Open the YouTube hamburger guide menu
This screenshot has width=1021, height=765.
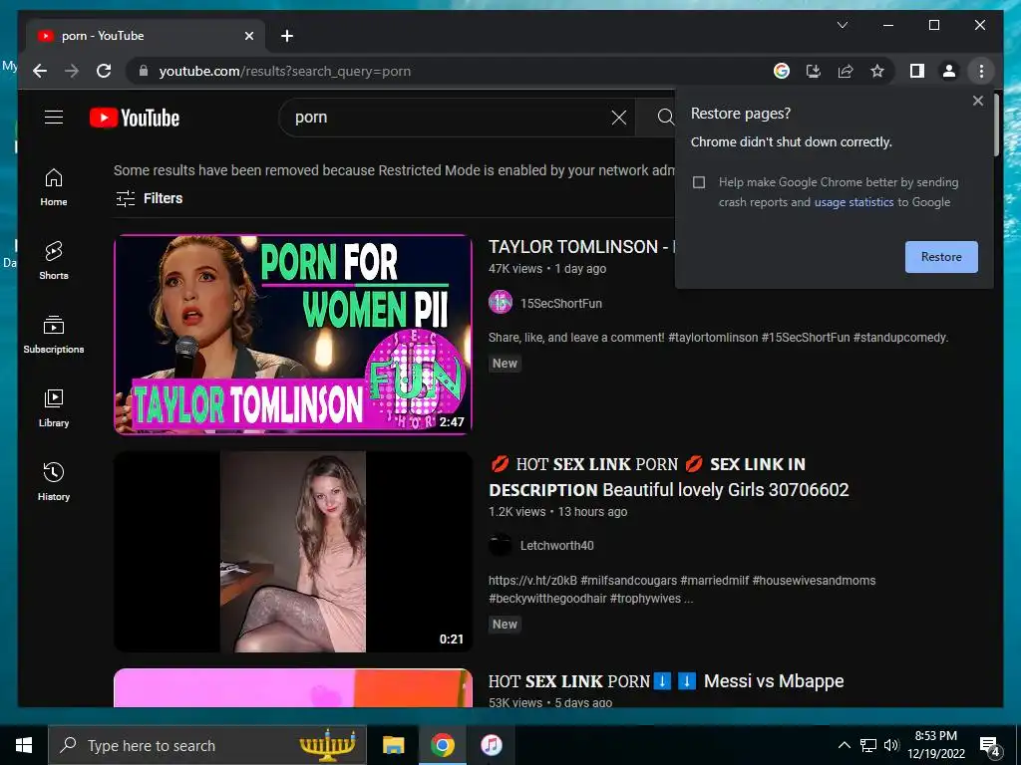click(54, 118)
